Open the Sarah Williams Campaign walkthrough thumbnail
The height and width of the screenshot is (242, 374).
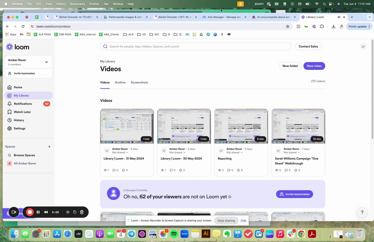pos(298,126)
